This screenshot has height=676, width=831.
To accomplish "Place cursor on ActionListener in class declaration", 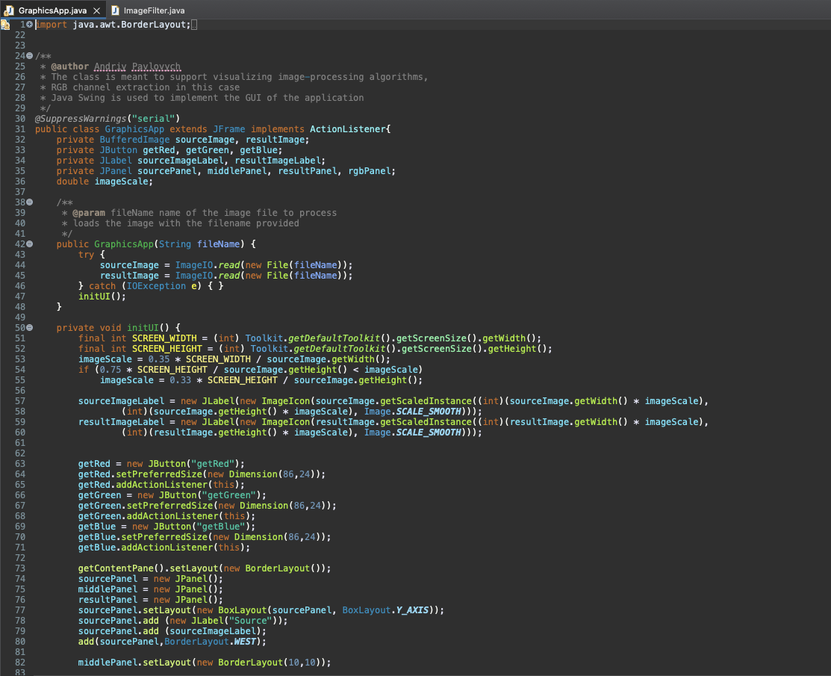I will tap(347, 129).
